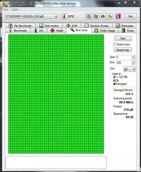Open the File menu
141x172 pixels.
click(6, 10)
